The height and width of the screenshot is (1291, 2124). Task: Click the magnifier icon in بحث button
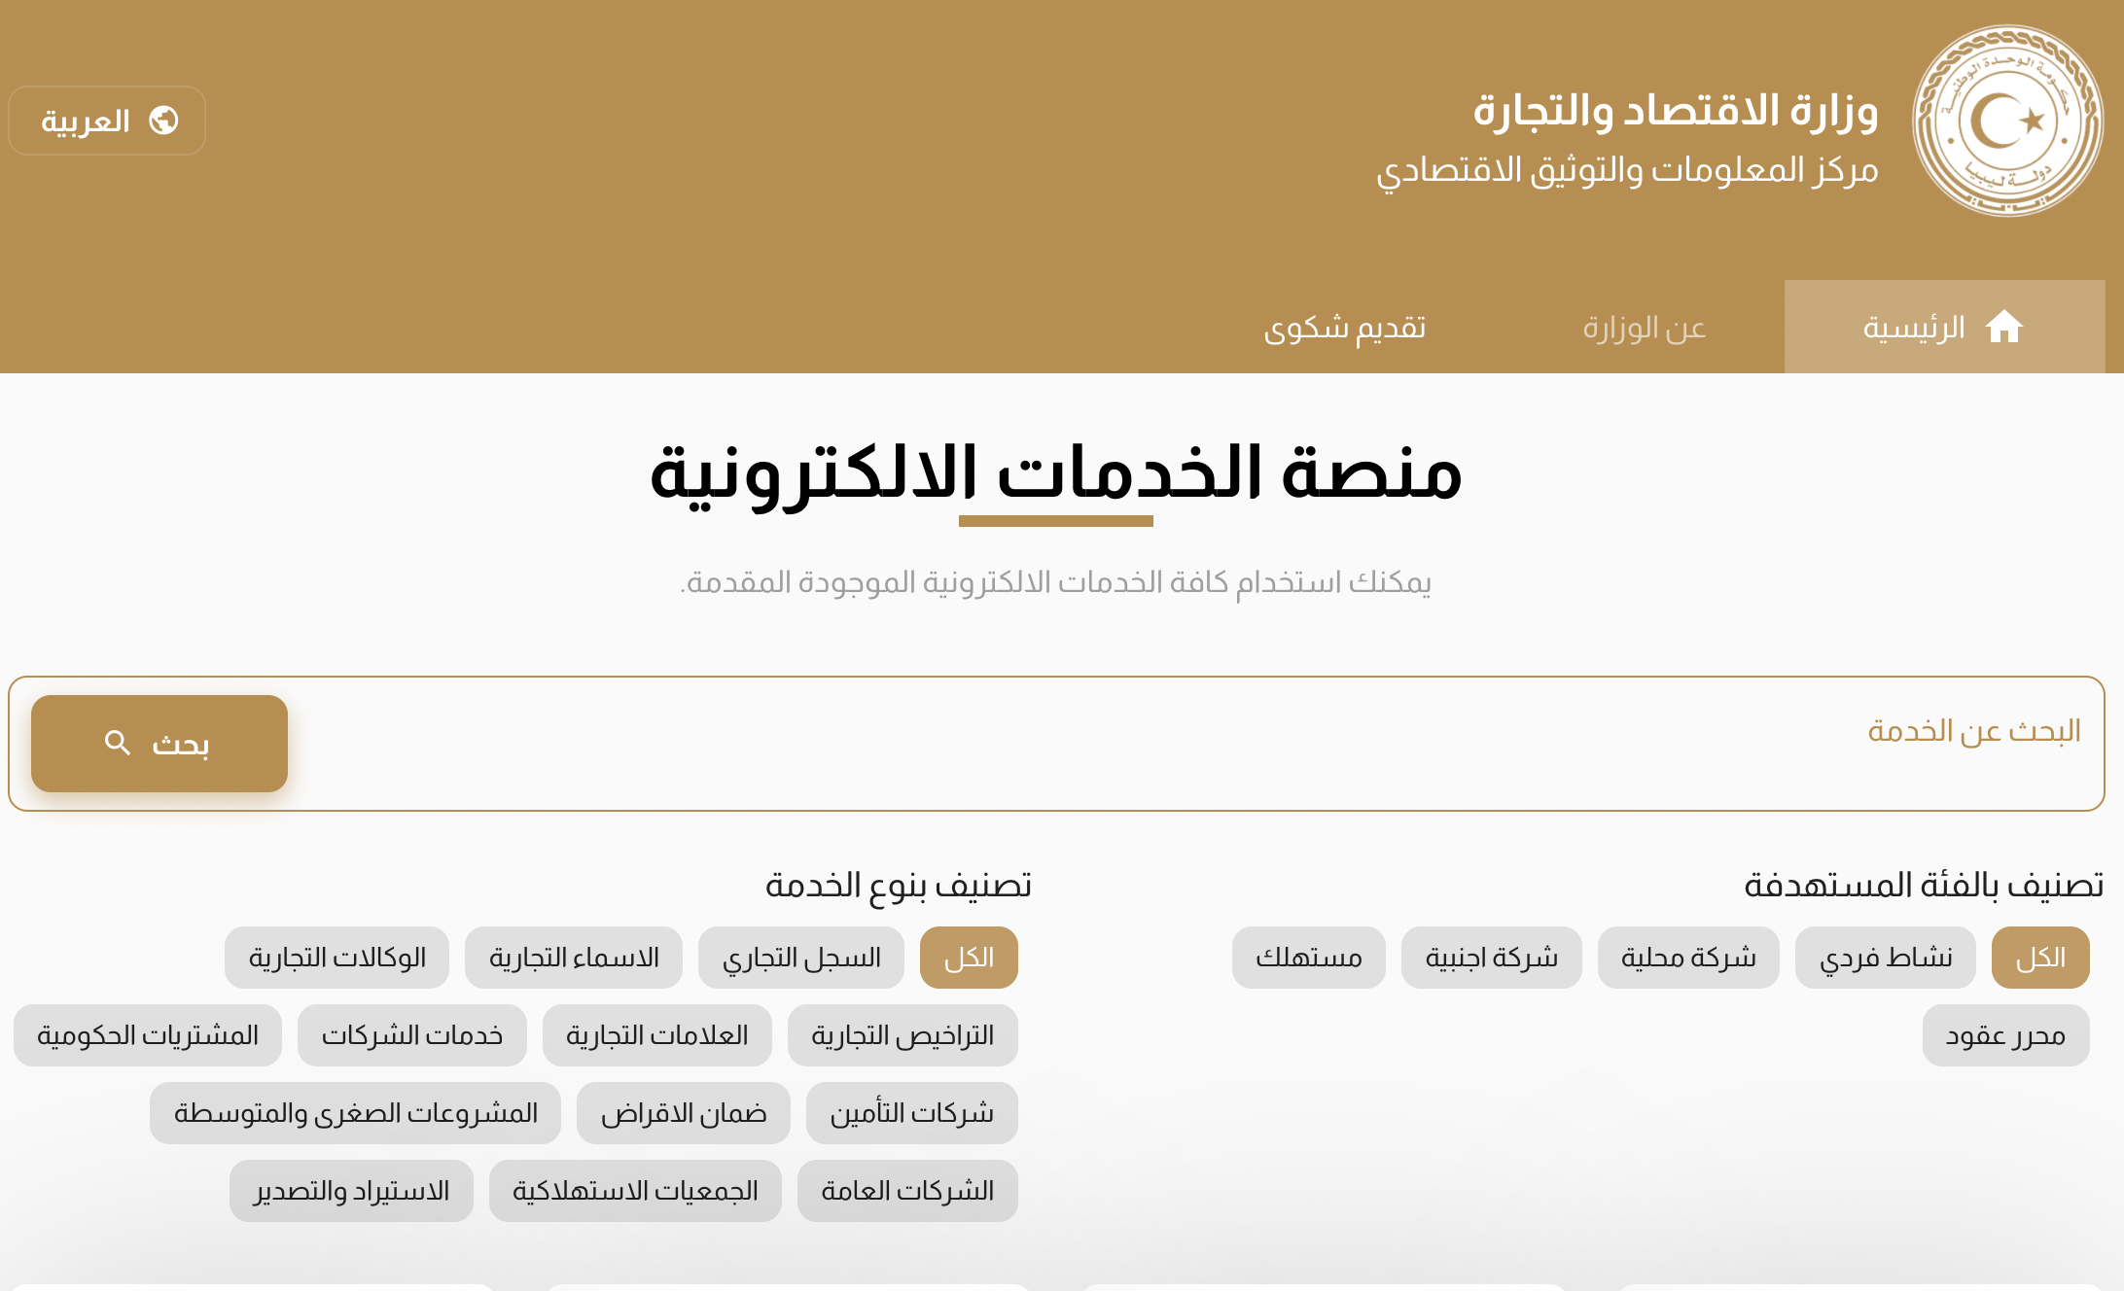118,743
